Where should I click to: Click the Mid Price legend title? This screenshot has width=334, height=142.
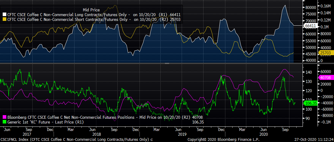tap(91, 10)
